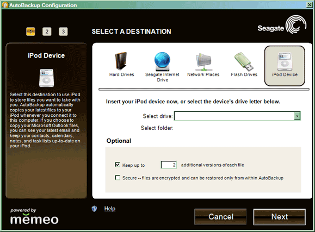The width and height of the screenshot is (315, 232).
Task: Click the memeo logo
Action: [x=34, y=217]
